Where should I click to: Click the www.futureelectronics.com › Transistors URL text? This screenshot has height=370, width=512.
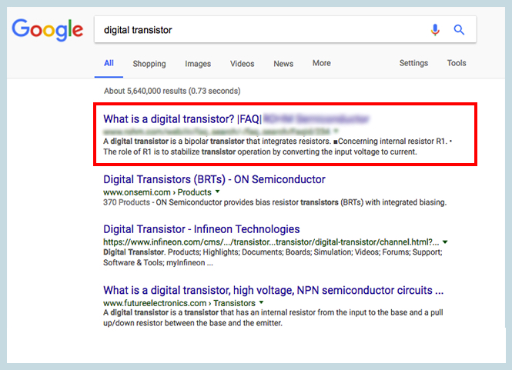click(x=179, y=303)
